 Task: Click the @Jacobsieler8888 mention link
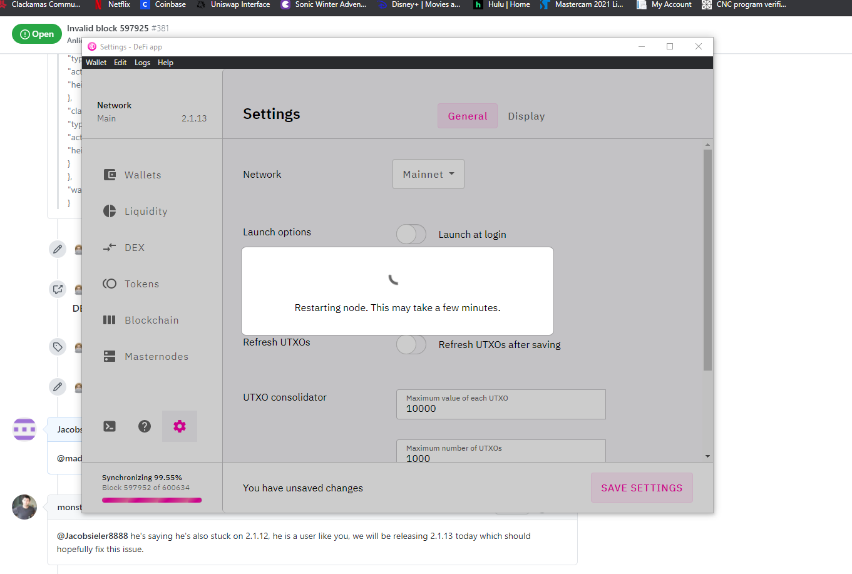point(93,536)
